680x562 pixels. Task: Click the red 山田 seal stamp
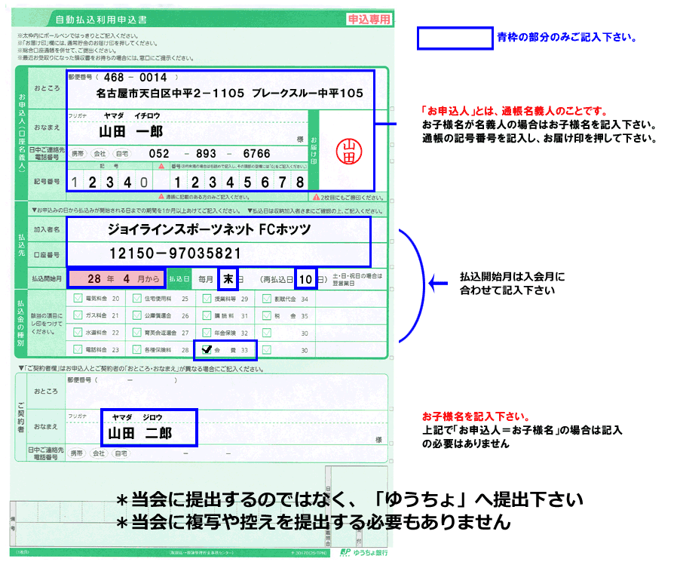349,152
